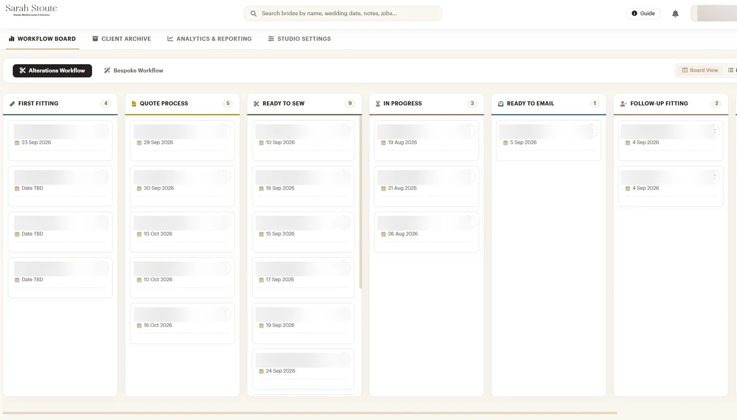Open the card dated 18 Sep 2026

[x=303, y=186]
